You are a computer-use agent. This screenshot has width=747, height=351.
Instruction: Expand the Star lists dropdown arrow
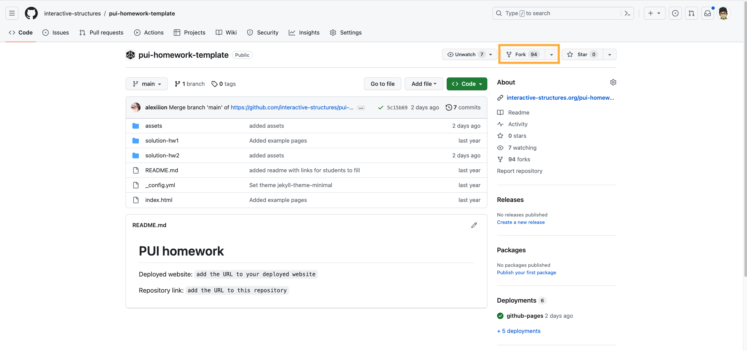[610, 55]
